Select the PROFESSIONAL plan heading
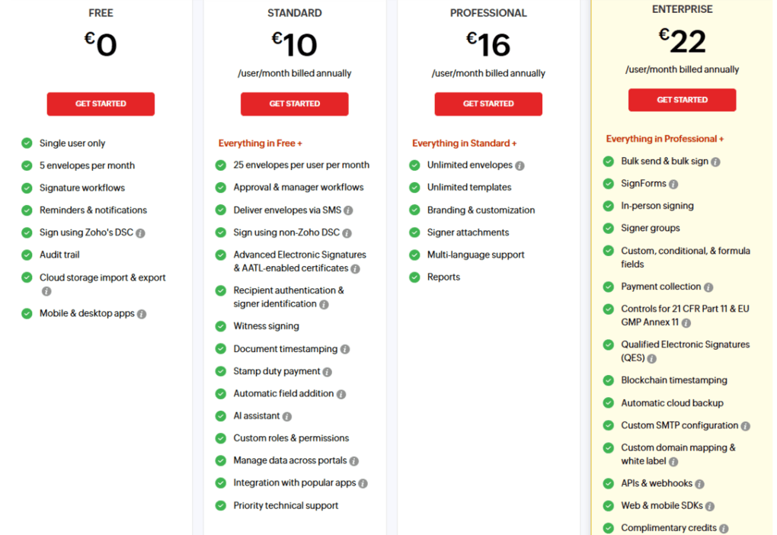The height and width of the screenshot is (535, 777). pos(488,13)
